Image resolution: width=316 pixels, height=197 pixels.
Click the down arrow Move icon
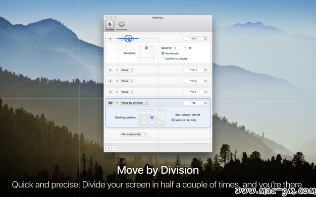pyautogui.click(x=111, y=81)
